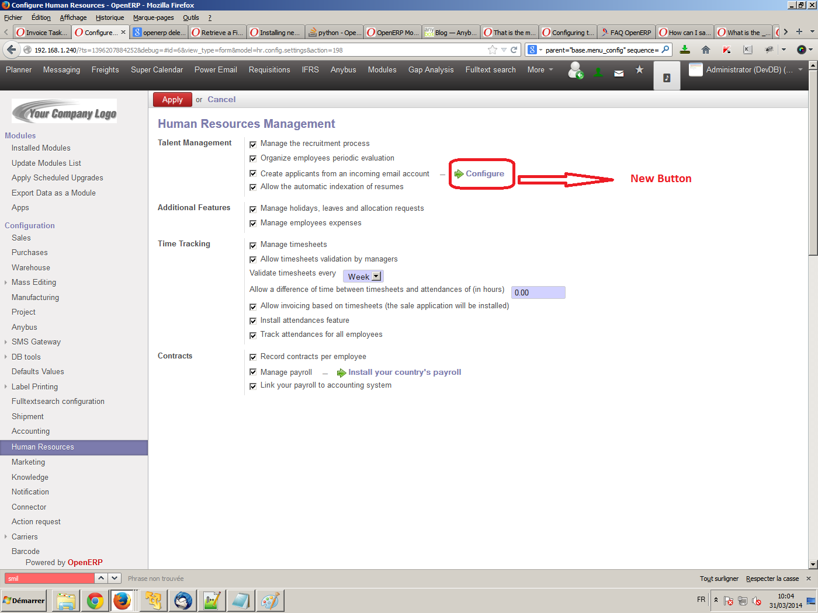Bookmark page with star icon in URL bar
Screen dimensions: 818x613
[x=493, y=50]
